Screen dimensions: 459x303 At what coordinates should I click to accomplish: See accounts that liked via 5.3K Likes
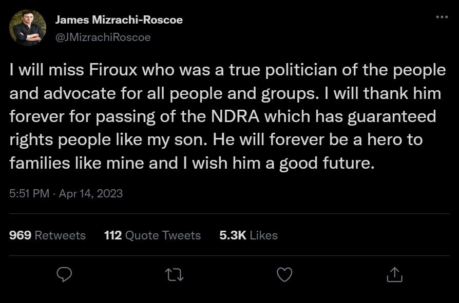[x=249, y=235]
